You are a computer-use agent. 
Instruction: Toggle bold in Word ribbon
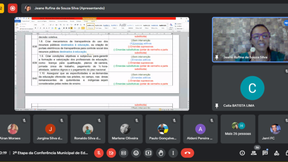click(x=35, y=28)
